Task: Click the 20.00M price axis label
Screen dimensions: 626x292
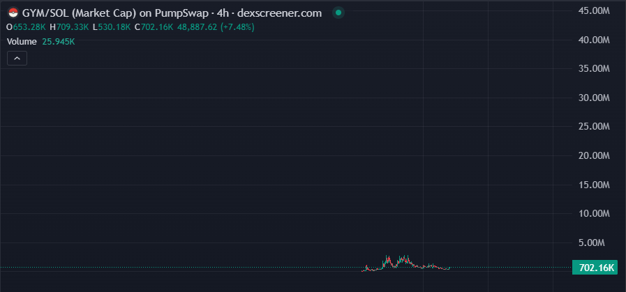Action: point(595,155)
